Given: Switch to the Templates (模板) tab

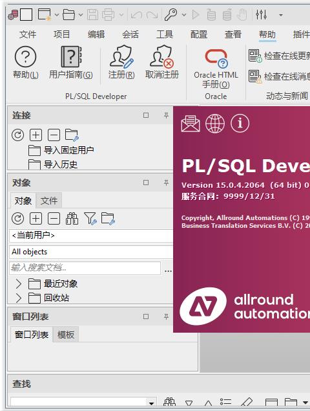Looking at the screenshot, I should (x=66, y=335).
